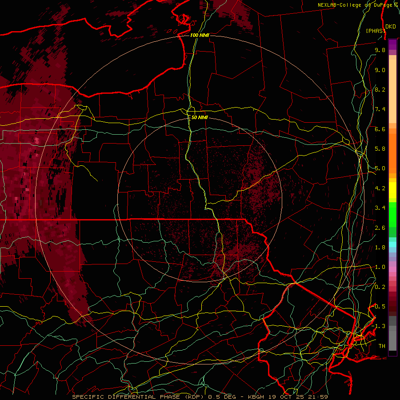Click the 1.0 scale value
Viewport: 400px width, 400px height.
380,267
